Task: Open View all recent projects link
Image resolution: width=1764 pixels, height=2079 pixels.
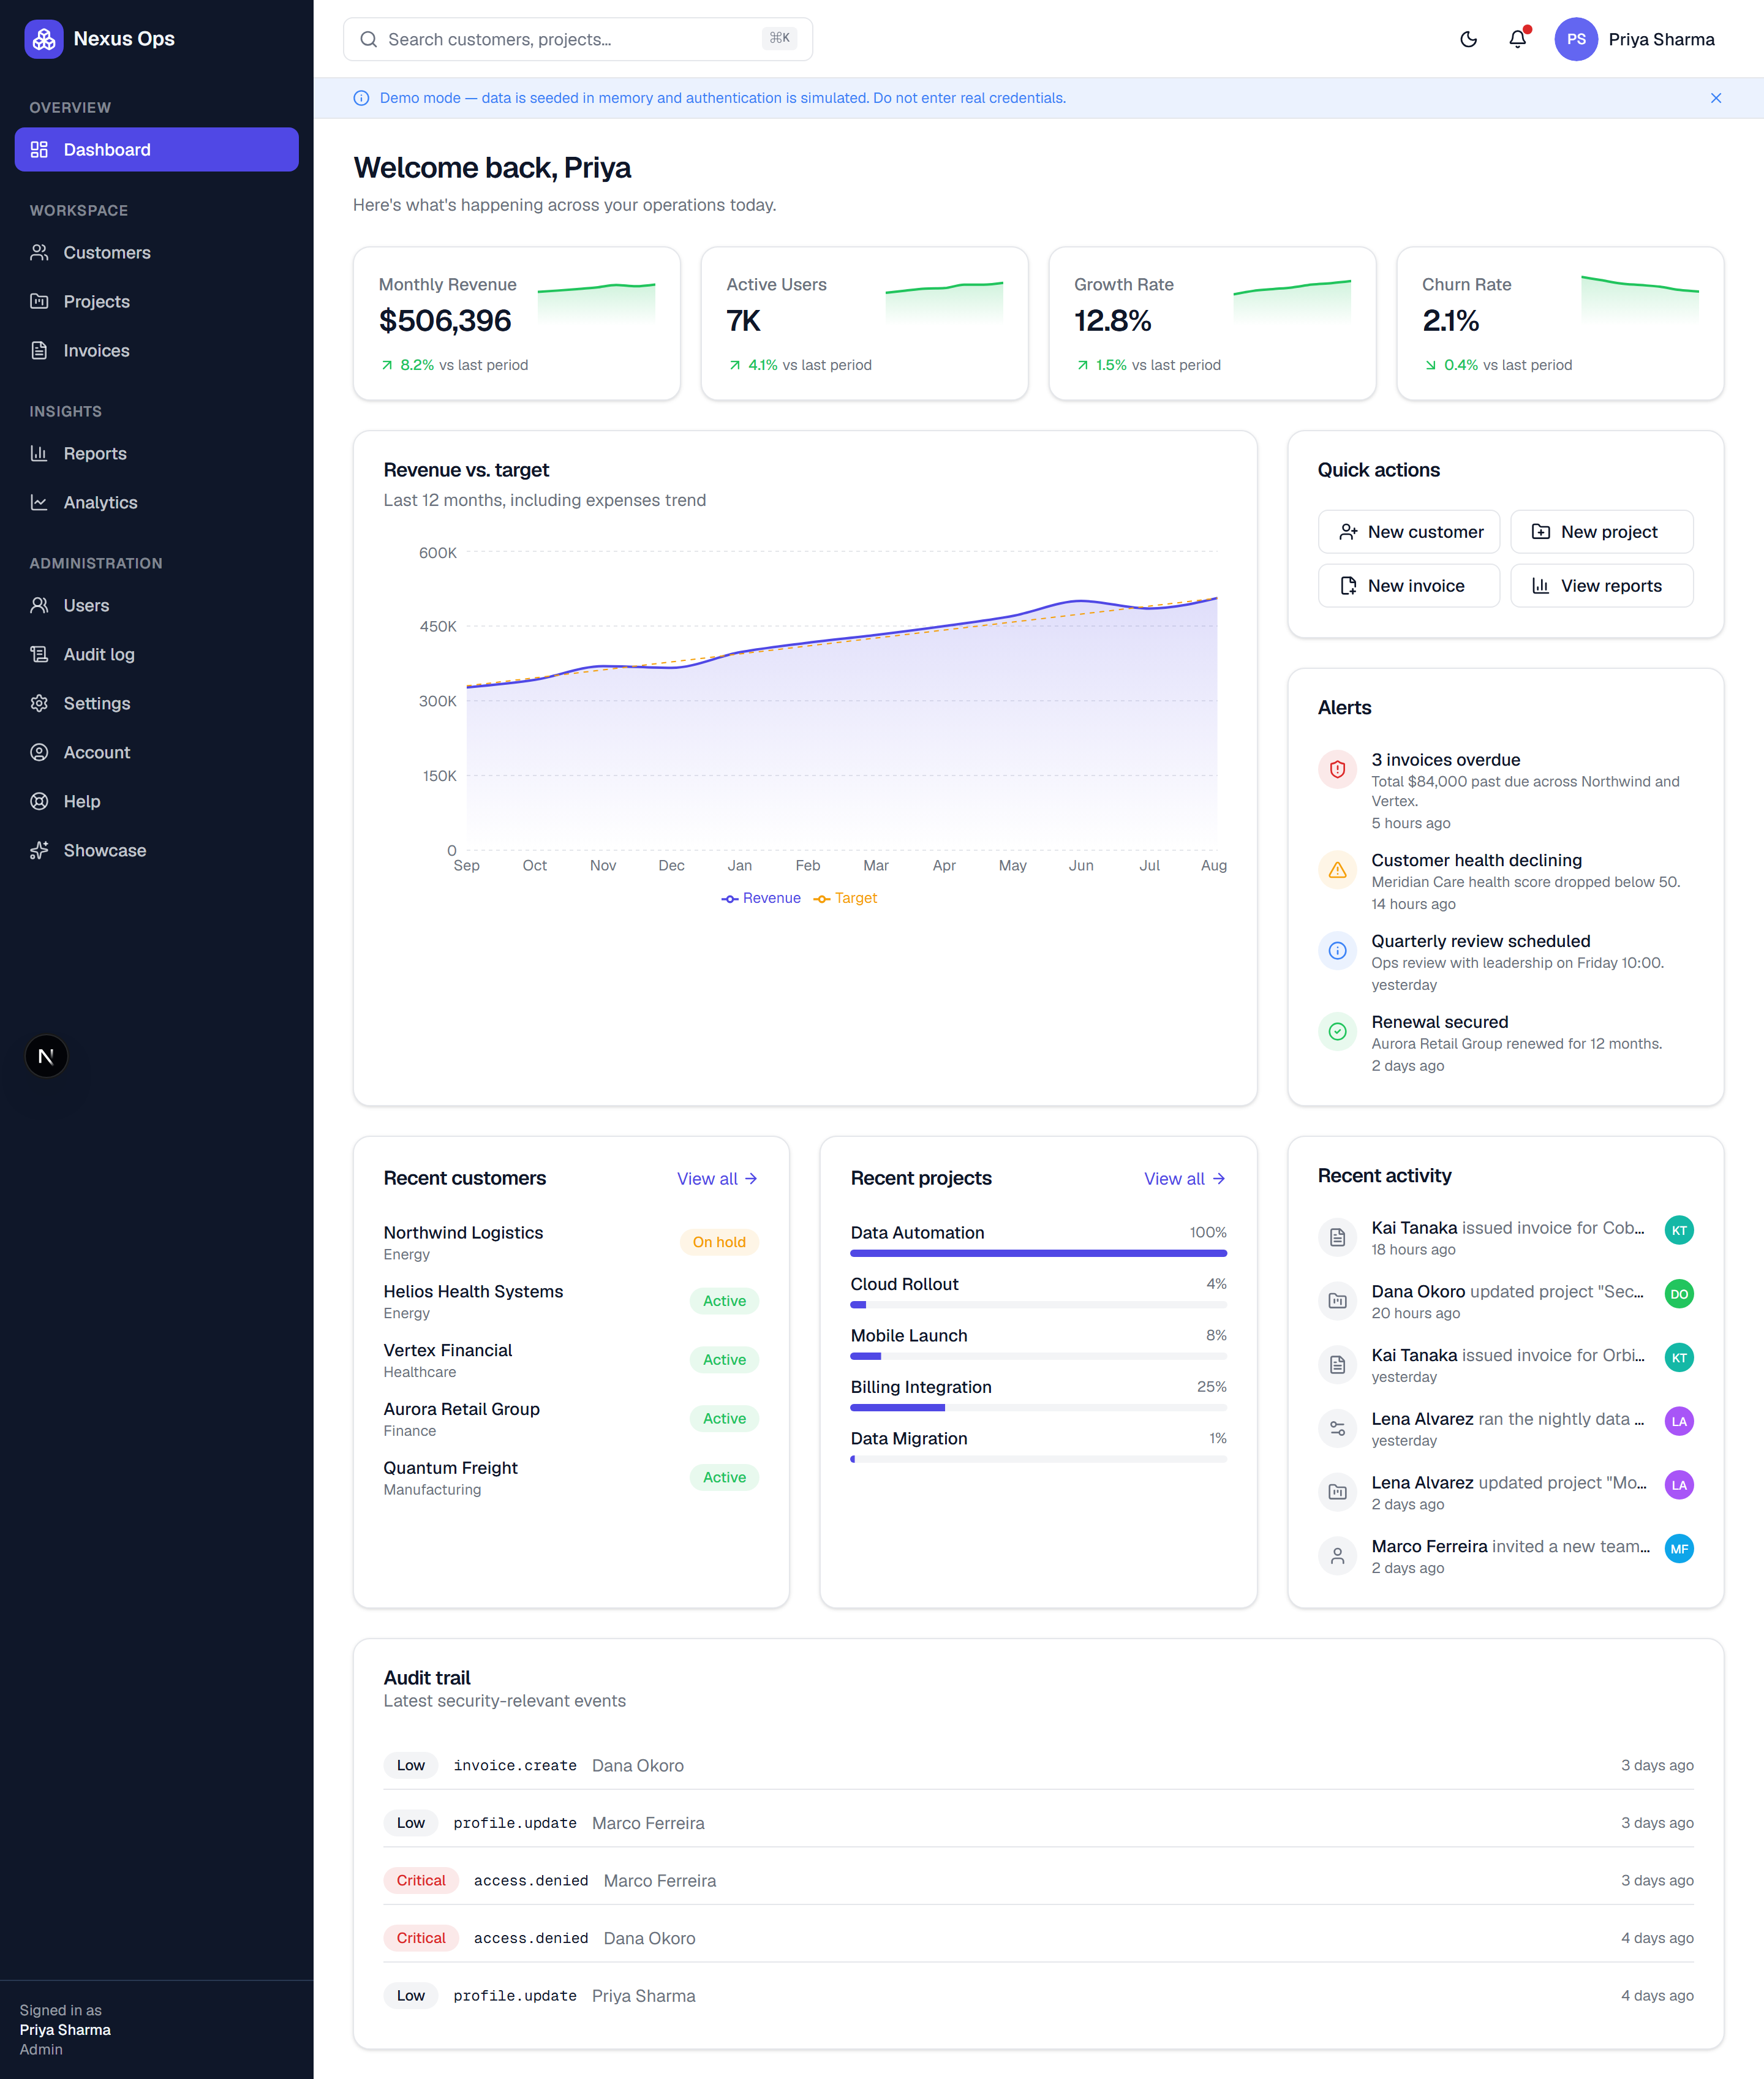Action: tap(1185, 1178)
